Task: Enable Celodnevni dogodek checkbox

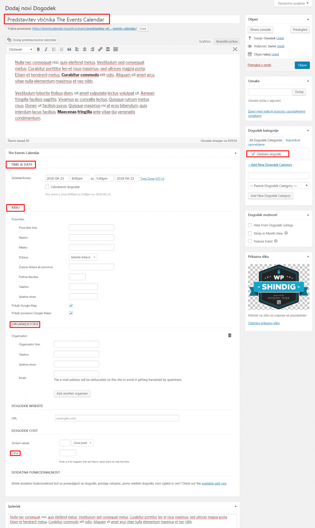Action: click(47, 187)
